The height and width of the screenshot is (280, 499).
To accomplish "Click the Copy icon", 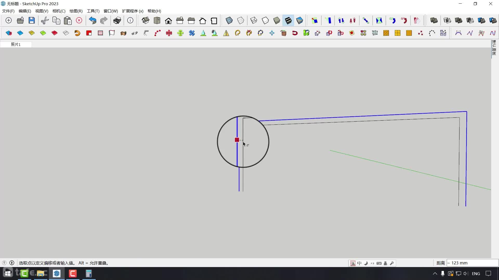I will (56, 20).
